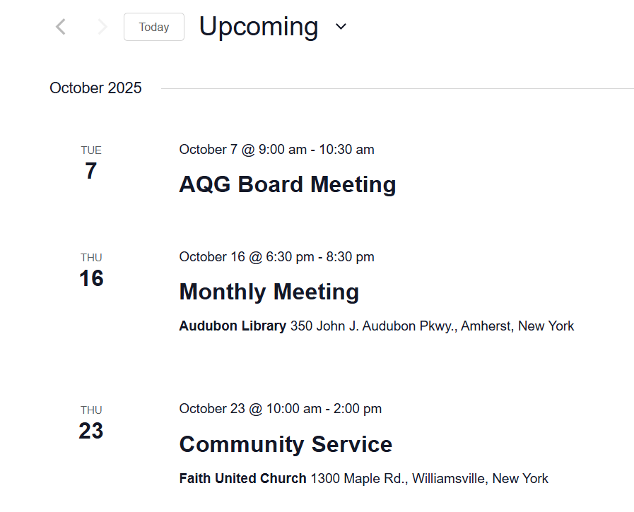Click the 1300 Maple Rd. Williamsville address
The width and height of the screenshot is (634, 512).
pyautogui.click(x=429, y=479)
